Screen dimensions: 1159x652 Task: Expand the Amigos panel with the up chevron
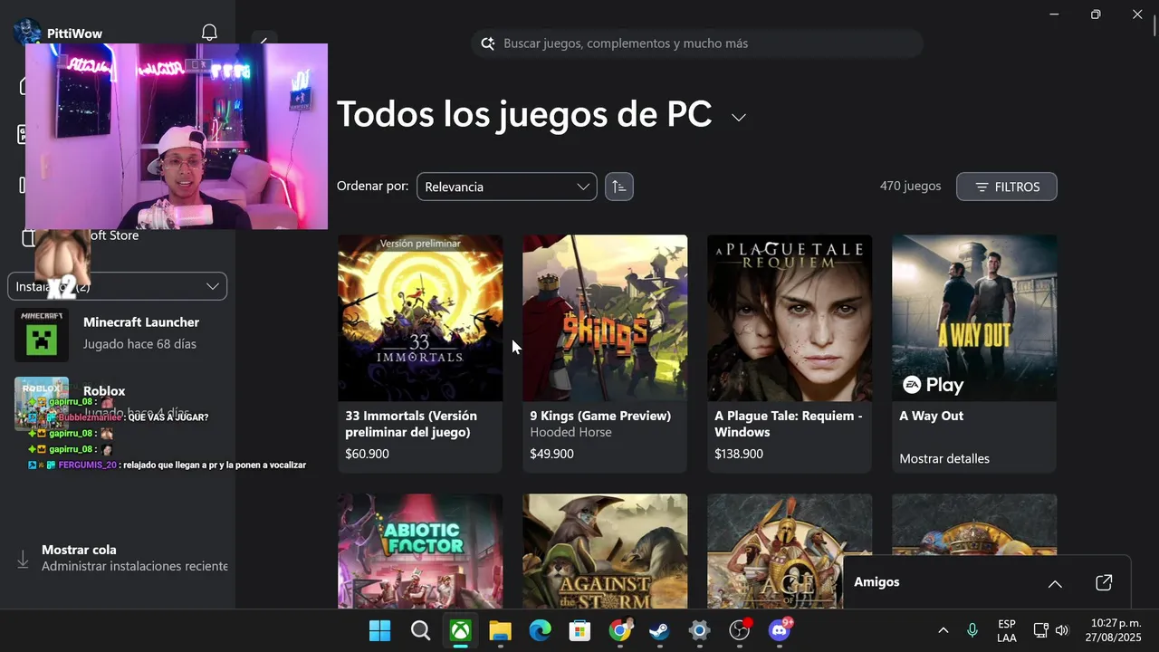point(1055,583)
